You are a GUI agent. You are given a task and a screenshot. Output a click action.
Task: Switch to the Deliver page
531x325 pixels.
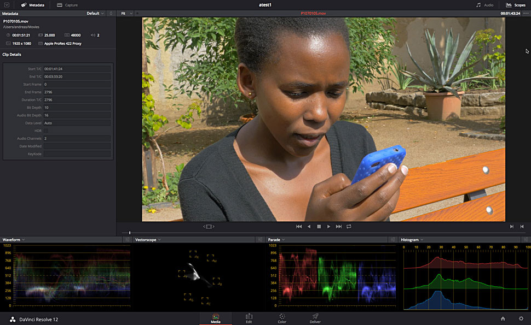[x=315, y=318]
